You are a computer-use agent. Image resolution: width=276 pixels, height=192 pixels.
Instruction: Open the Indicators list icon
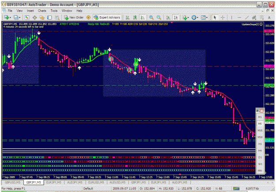(x=185, y=17)
